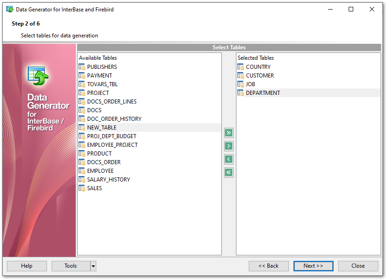Click the table icon next to PUBLISHERS

click(82, 67)
